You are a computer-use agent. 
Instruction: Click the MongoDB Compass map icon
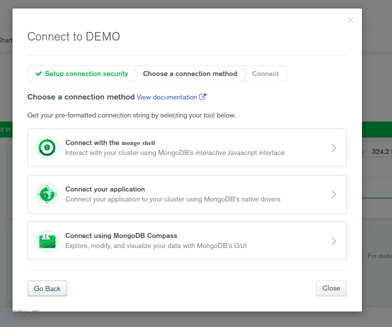[x=47, y=240]
